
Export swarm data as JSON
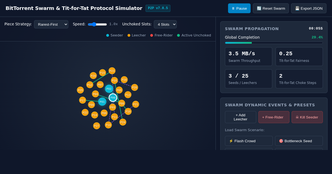coord(309,8)
